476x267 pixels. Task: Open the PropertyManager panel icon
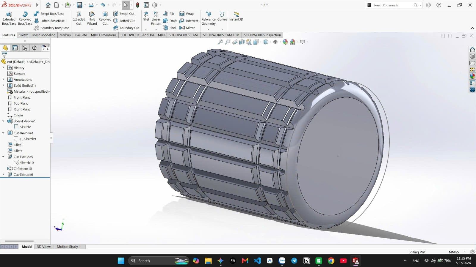[x=15, y=48]
